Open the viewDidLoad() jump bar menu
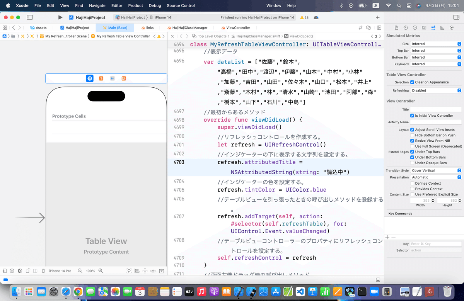The width and height of the screenshot is (464, 301). [x=298, y=36]
